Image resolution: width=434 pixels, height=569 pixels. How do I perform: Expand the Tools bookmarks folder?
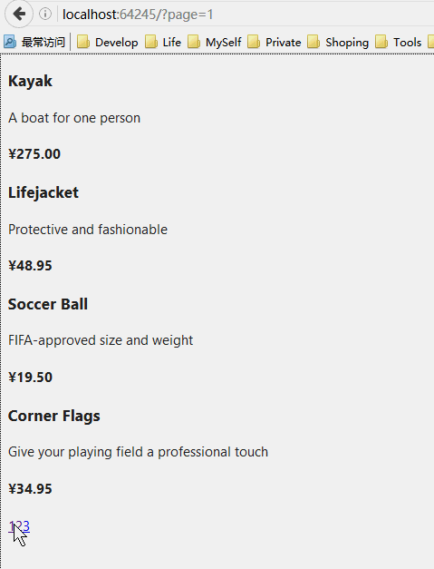(399, 42)
